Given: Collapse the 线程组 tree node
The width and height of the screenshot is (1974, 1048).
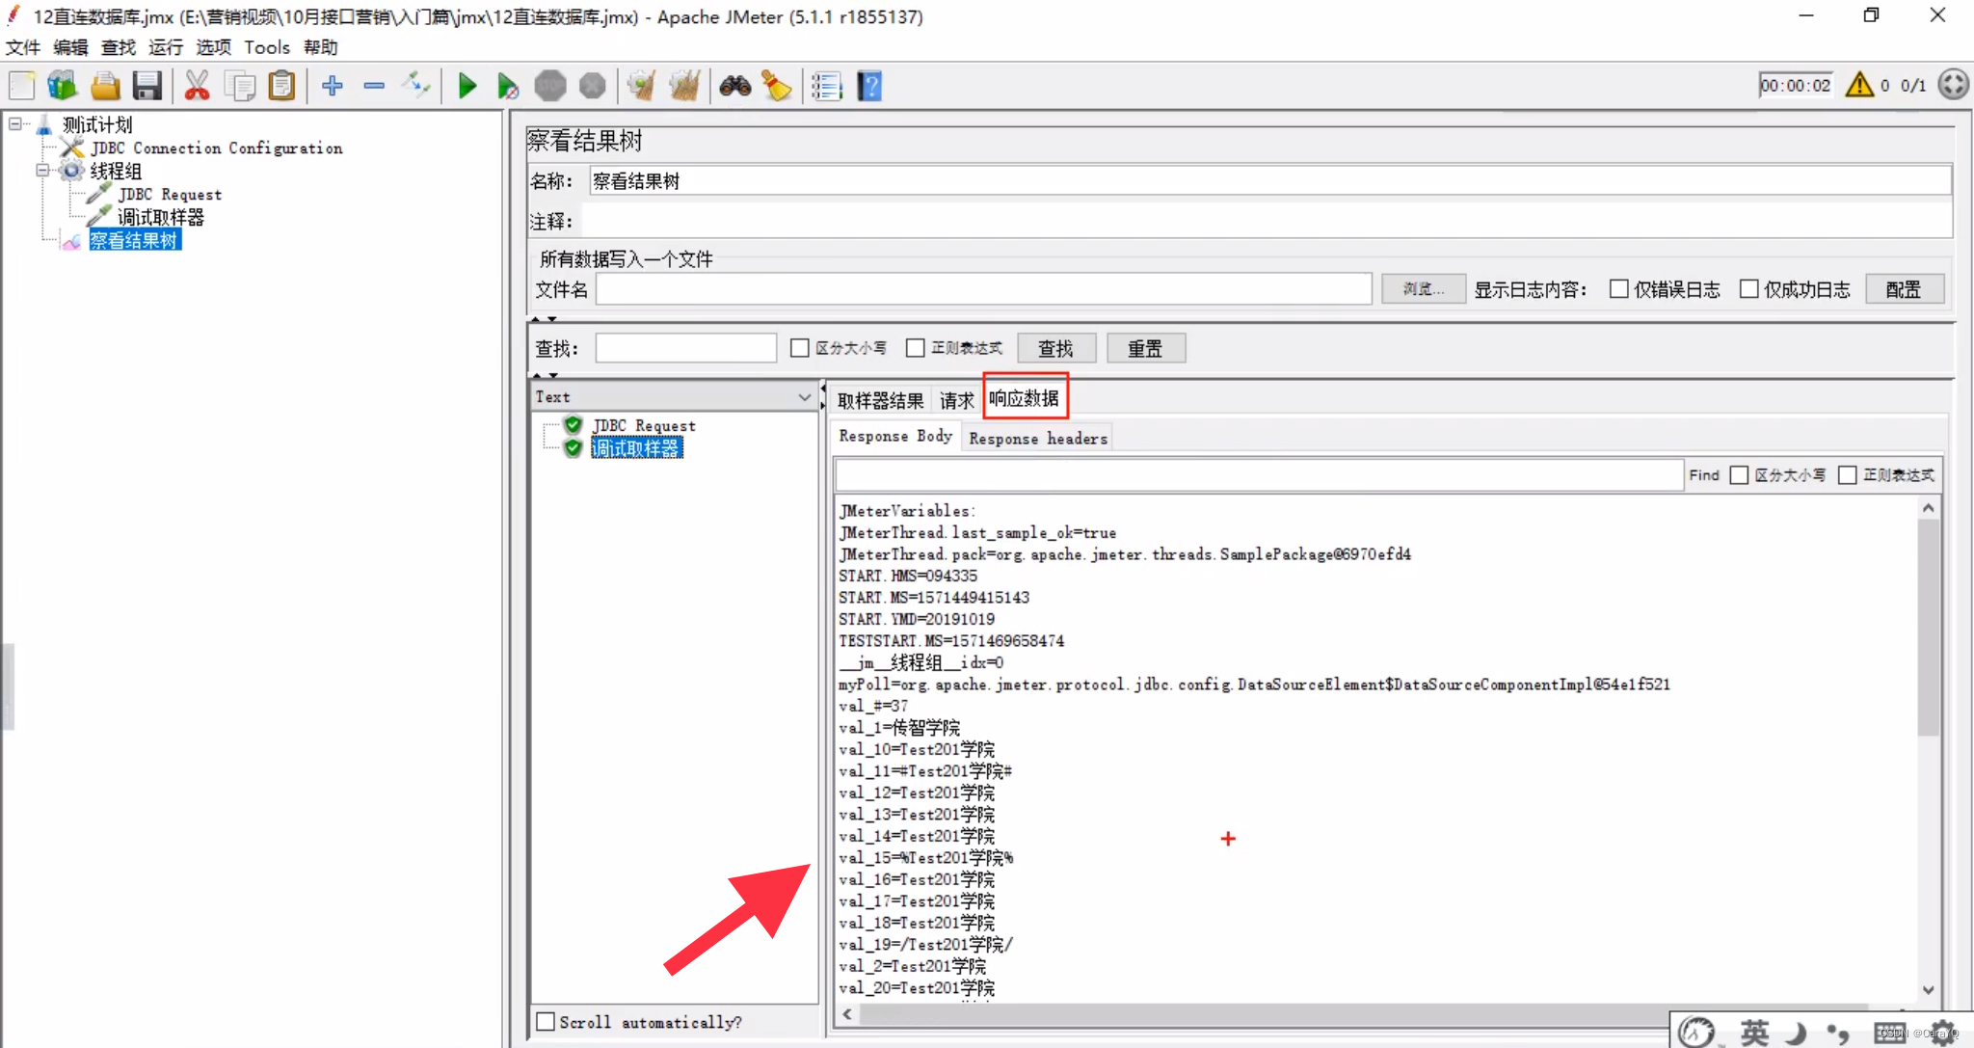Looking at the screenshot, I should click(x=42, y=171).
